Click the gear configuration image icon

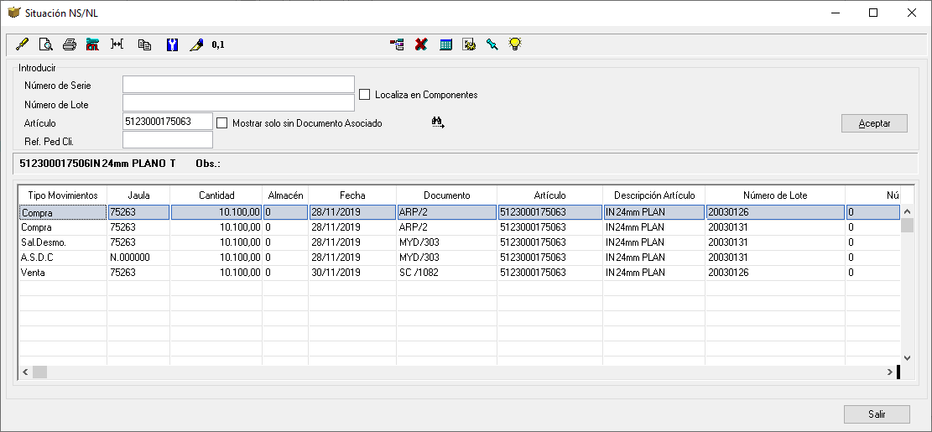tap(470, 44)
